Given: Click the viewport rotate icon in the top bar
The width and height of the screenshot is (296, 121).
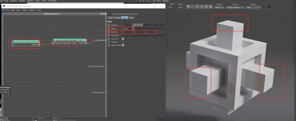Looking at the screenshot, I should click(x=146, y=1).
